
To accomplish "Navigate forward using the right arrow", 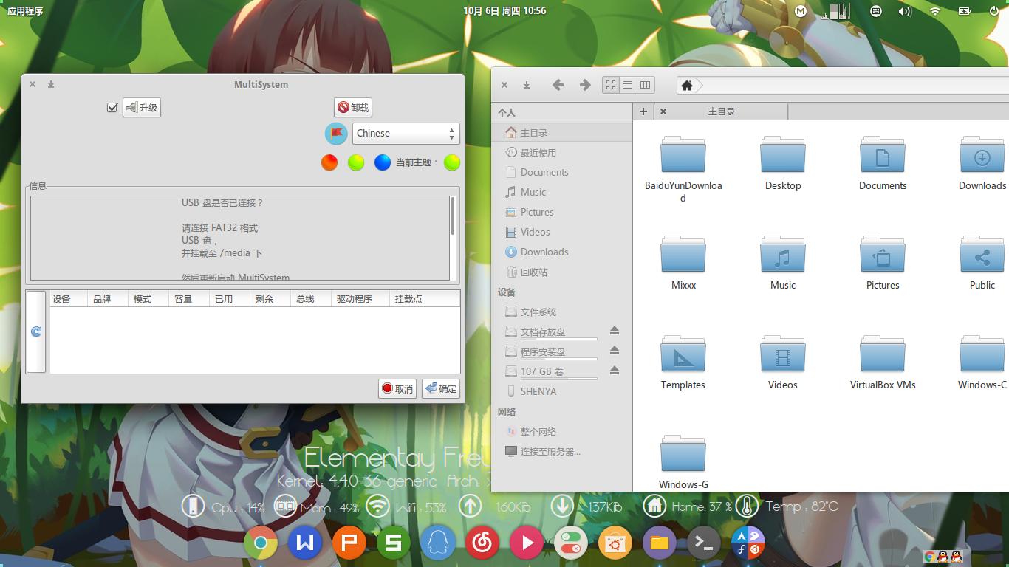I will tap(584, 84).
